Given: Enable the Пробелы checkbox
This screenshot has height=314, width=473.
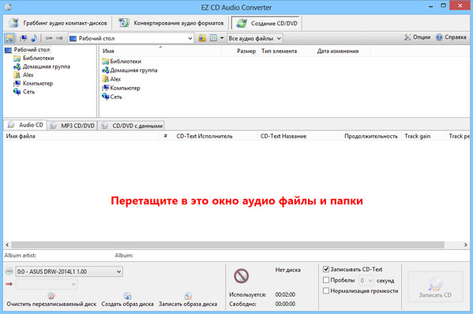Looking at the screenshot, I should tap(326, 280).
